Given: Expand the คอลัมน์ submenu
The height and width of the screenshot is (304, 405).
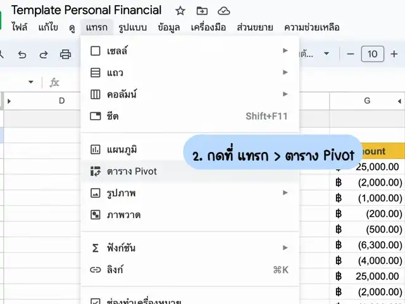Looking at the screenshot, I should point(122,94).
